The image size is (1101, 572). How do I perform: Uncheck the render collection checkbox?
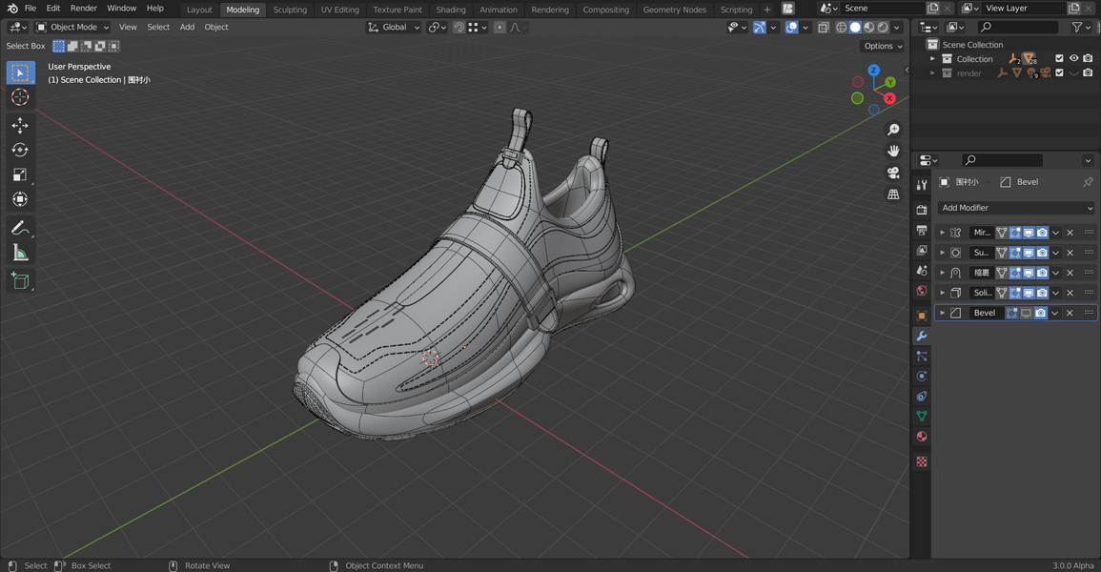coord(1059,73)
